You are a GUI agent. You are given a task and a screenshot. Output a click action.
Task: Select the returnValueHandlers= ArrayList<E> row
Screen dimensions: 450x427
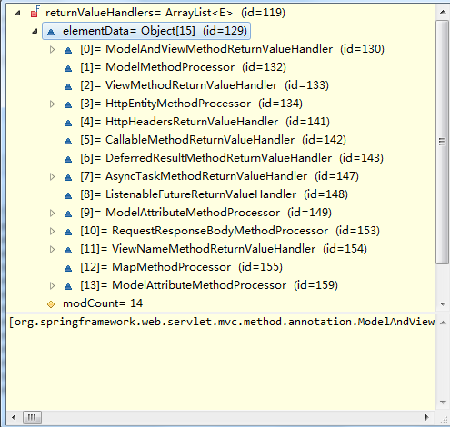pos(165,13)
